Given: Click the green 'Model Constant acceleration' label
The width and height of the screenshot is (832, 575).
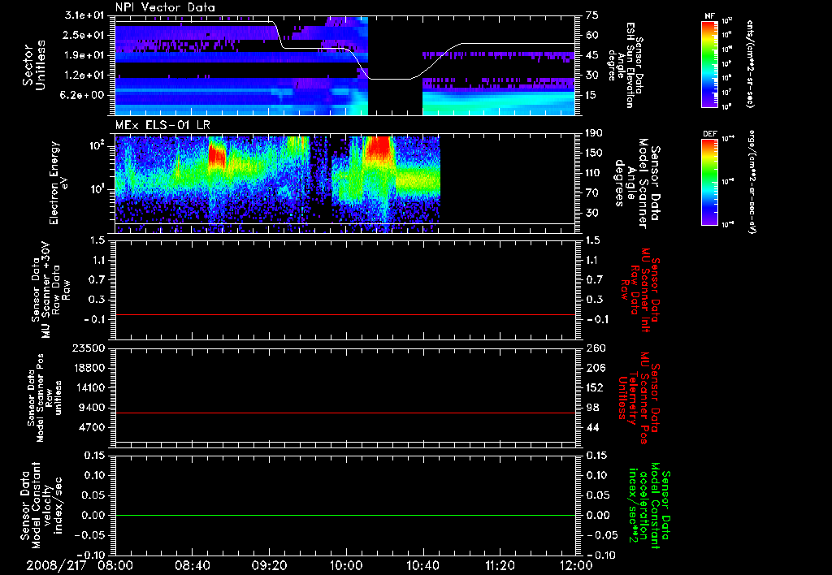Looking at the screenshot, I should (649, 506).
